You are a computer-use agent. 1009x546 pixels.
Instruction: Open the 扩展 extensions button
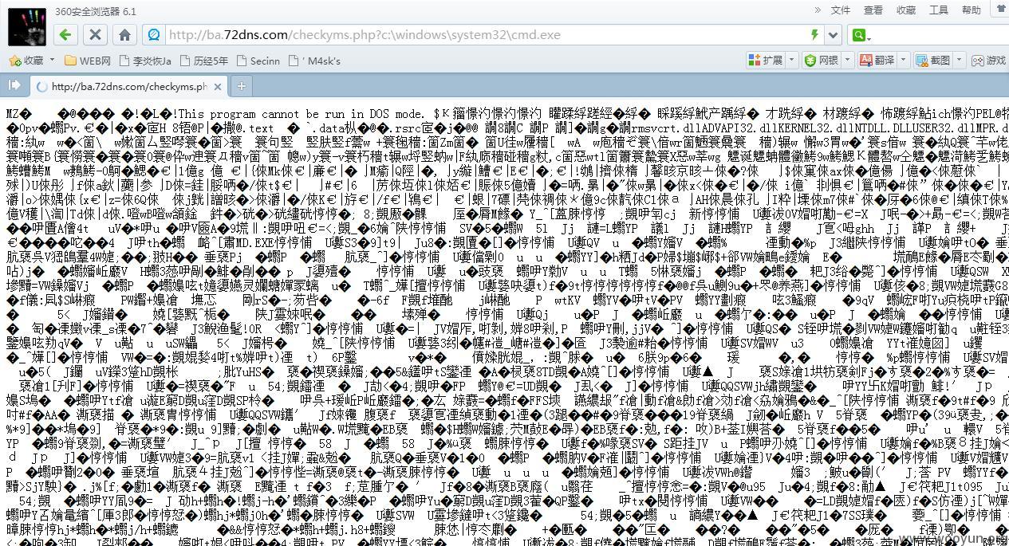tap(767, 61)
